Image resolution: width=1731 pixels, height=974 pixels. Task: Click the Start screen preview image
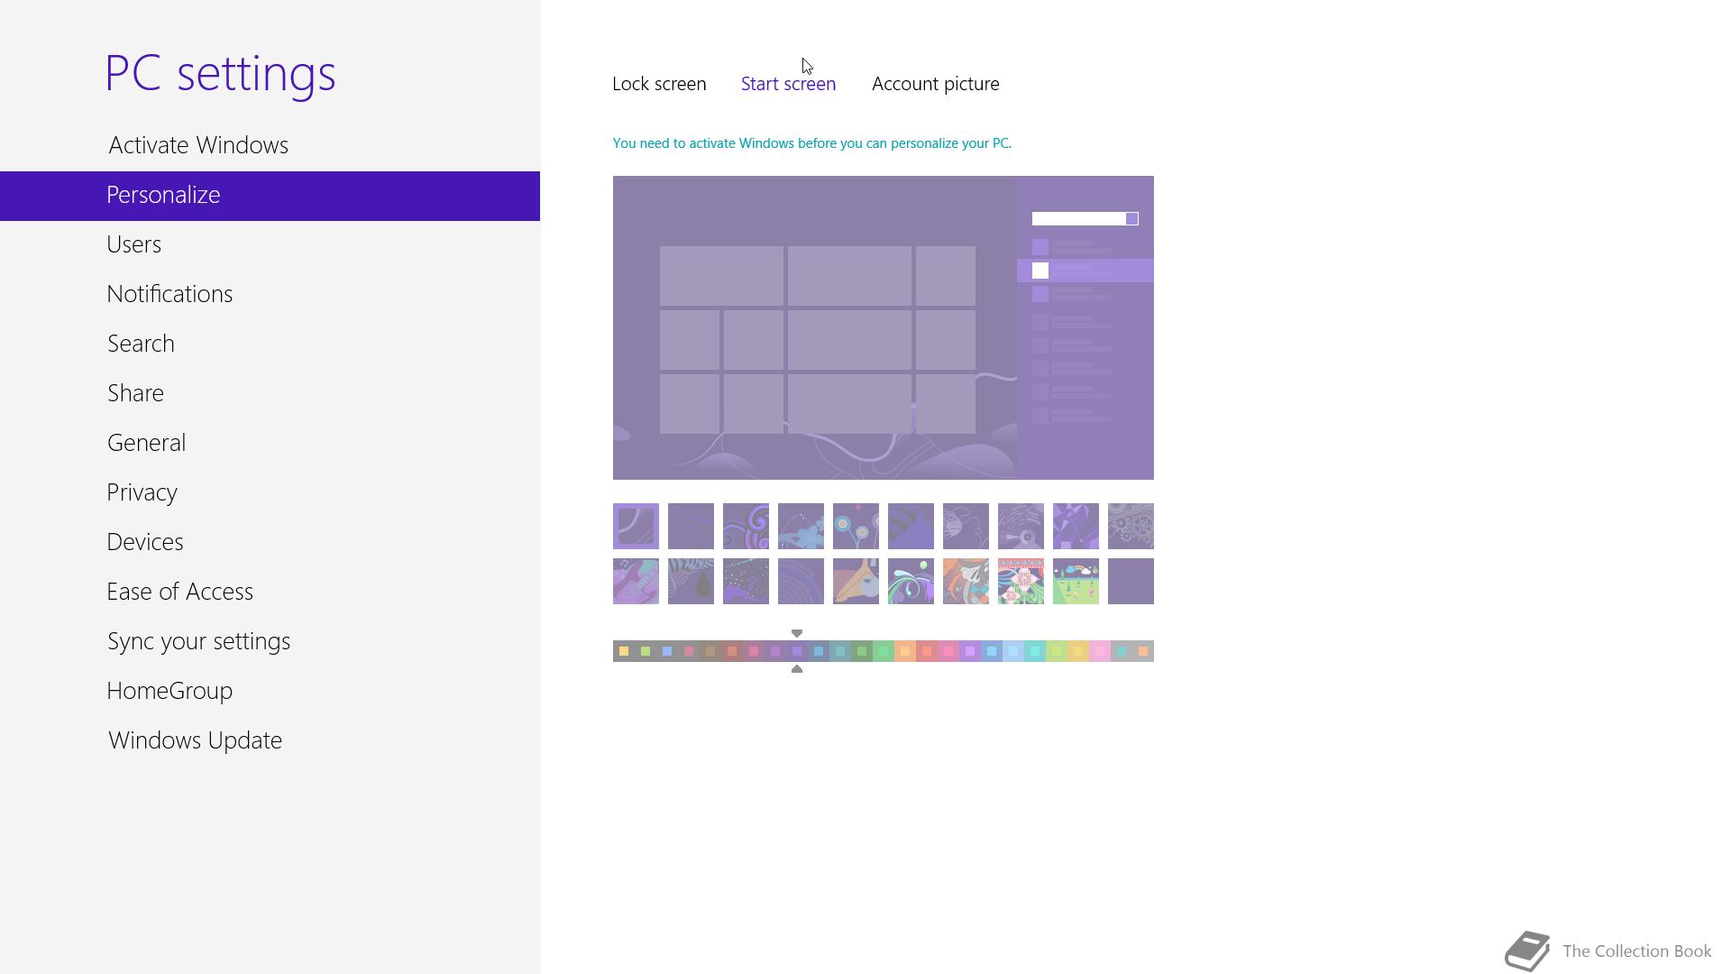click(x=883, y=327)
